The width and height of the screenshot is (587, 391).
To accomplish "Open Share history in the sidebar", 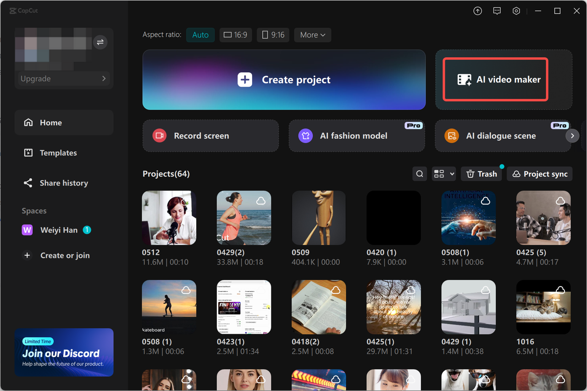I will 64,183.
